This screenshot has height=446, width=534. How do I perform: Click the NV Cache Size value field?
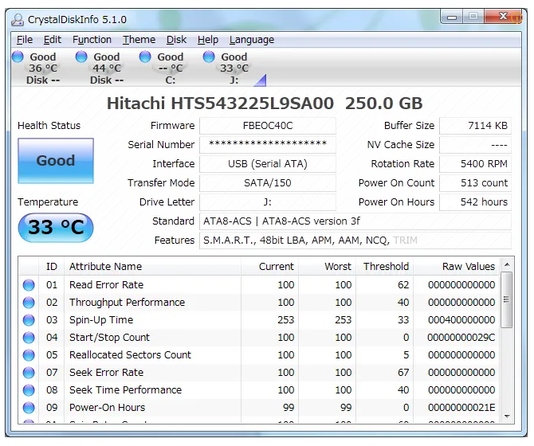[x=476, y=145]
